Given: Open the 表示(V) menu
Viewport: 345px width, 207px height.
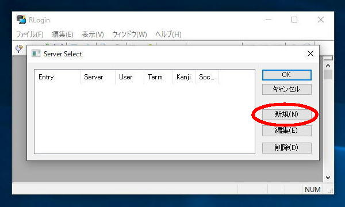Looking at the screenshot, I should (93, 34).
